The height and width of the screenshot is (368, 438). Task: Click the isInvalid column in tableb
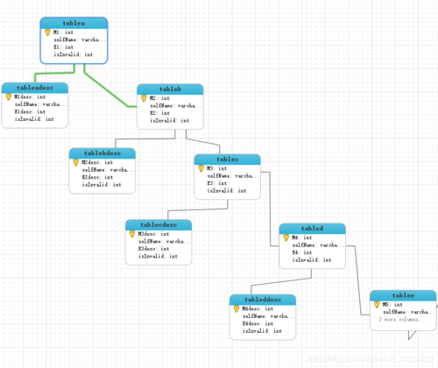click(170, 121)
